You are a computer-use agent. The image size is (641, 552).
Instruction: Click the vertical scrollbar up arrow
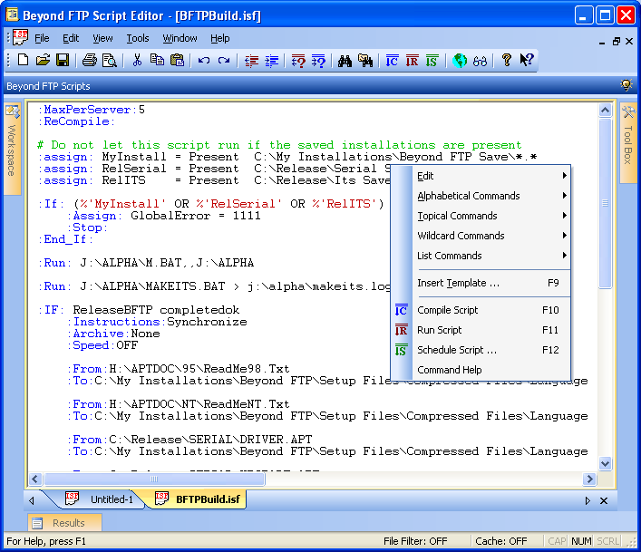tap(605, 110)
